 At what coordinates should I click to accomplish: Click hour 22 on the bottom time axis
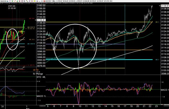coord(150,106)
